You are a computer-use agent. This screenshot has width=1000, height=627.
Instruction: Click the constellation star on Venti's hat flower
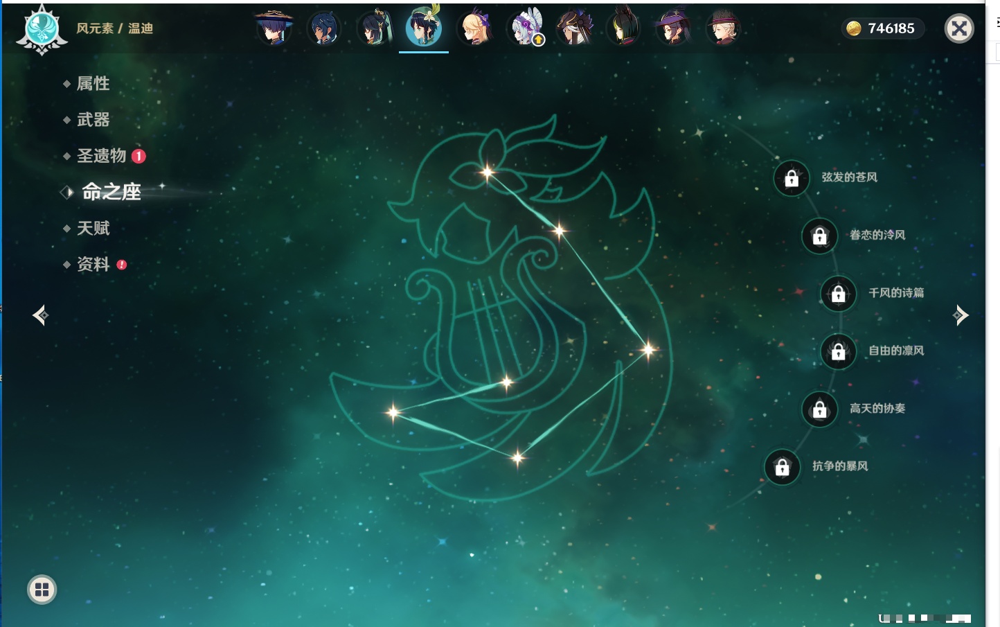[x=488, y=173]
